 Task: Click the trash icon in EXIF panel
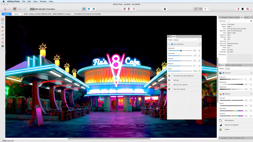(x=251, y=21)
